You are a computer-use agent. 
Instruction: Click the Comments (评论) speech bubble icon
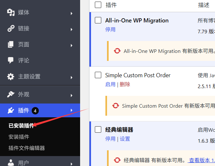(x=11, y=60)
